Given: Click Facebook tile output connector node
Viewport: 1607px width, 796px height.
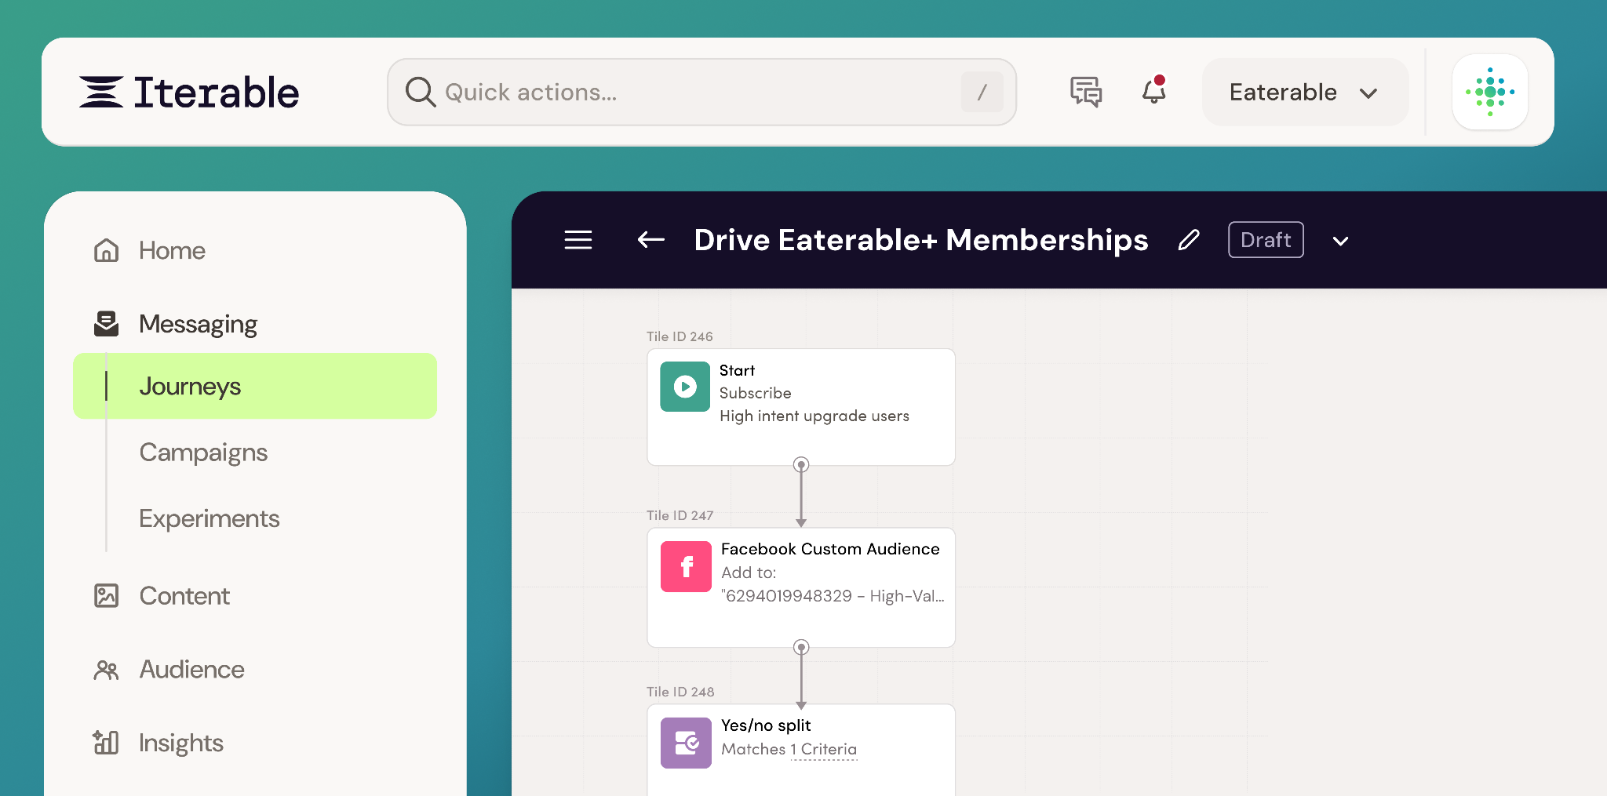Looking at the screenshot, I should pyautogui.click(x=801, y=647).
